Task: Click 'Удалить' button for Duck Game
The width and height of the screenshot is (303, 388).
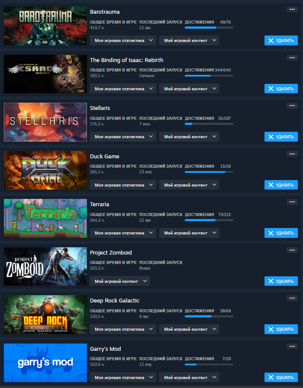Action: (x=281, y=185)
